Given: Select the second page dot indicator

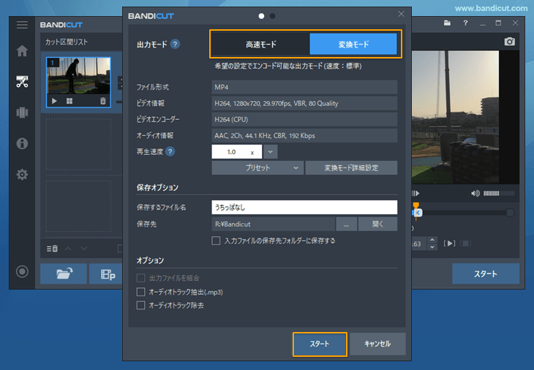Looking at the screenshot, I should (x=272, y=16).
